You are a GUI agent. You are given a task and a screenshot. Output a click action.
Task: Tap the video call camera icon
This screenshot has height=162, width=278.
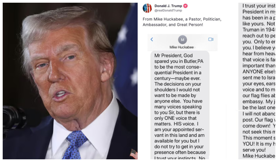[211, 39]
